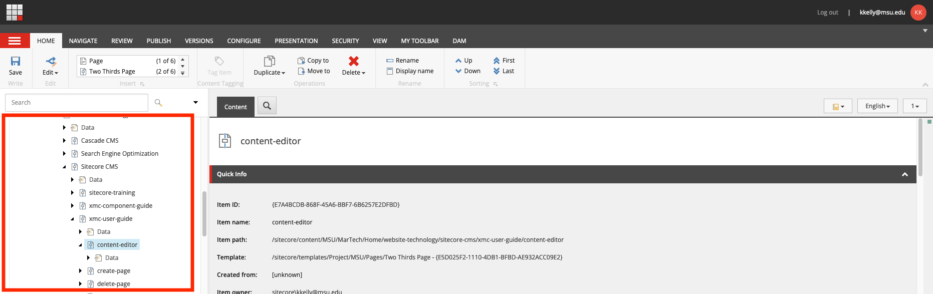Click the red hamburger menu button
The image size is (933, 294).
click(15, 41)
